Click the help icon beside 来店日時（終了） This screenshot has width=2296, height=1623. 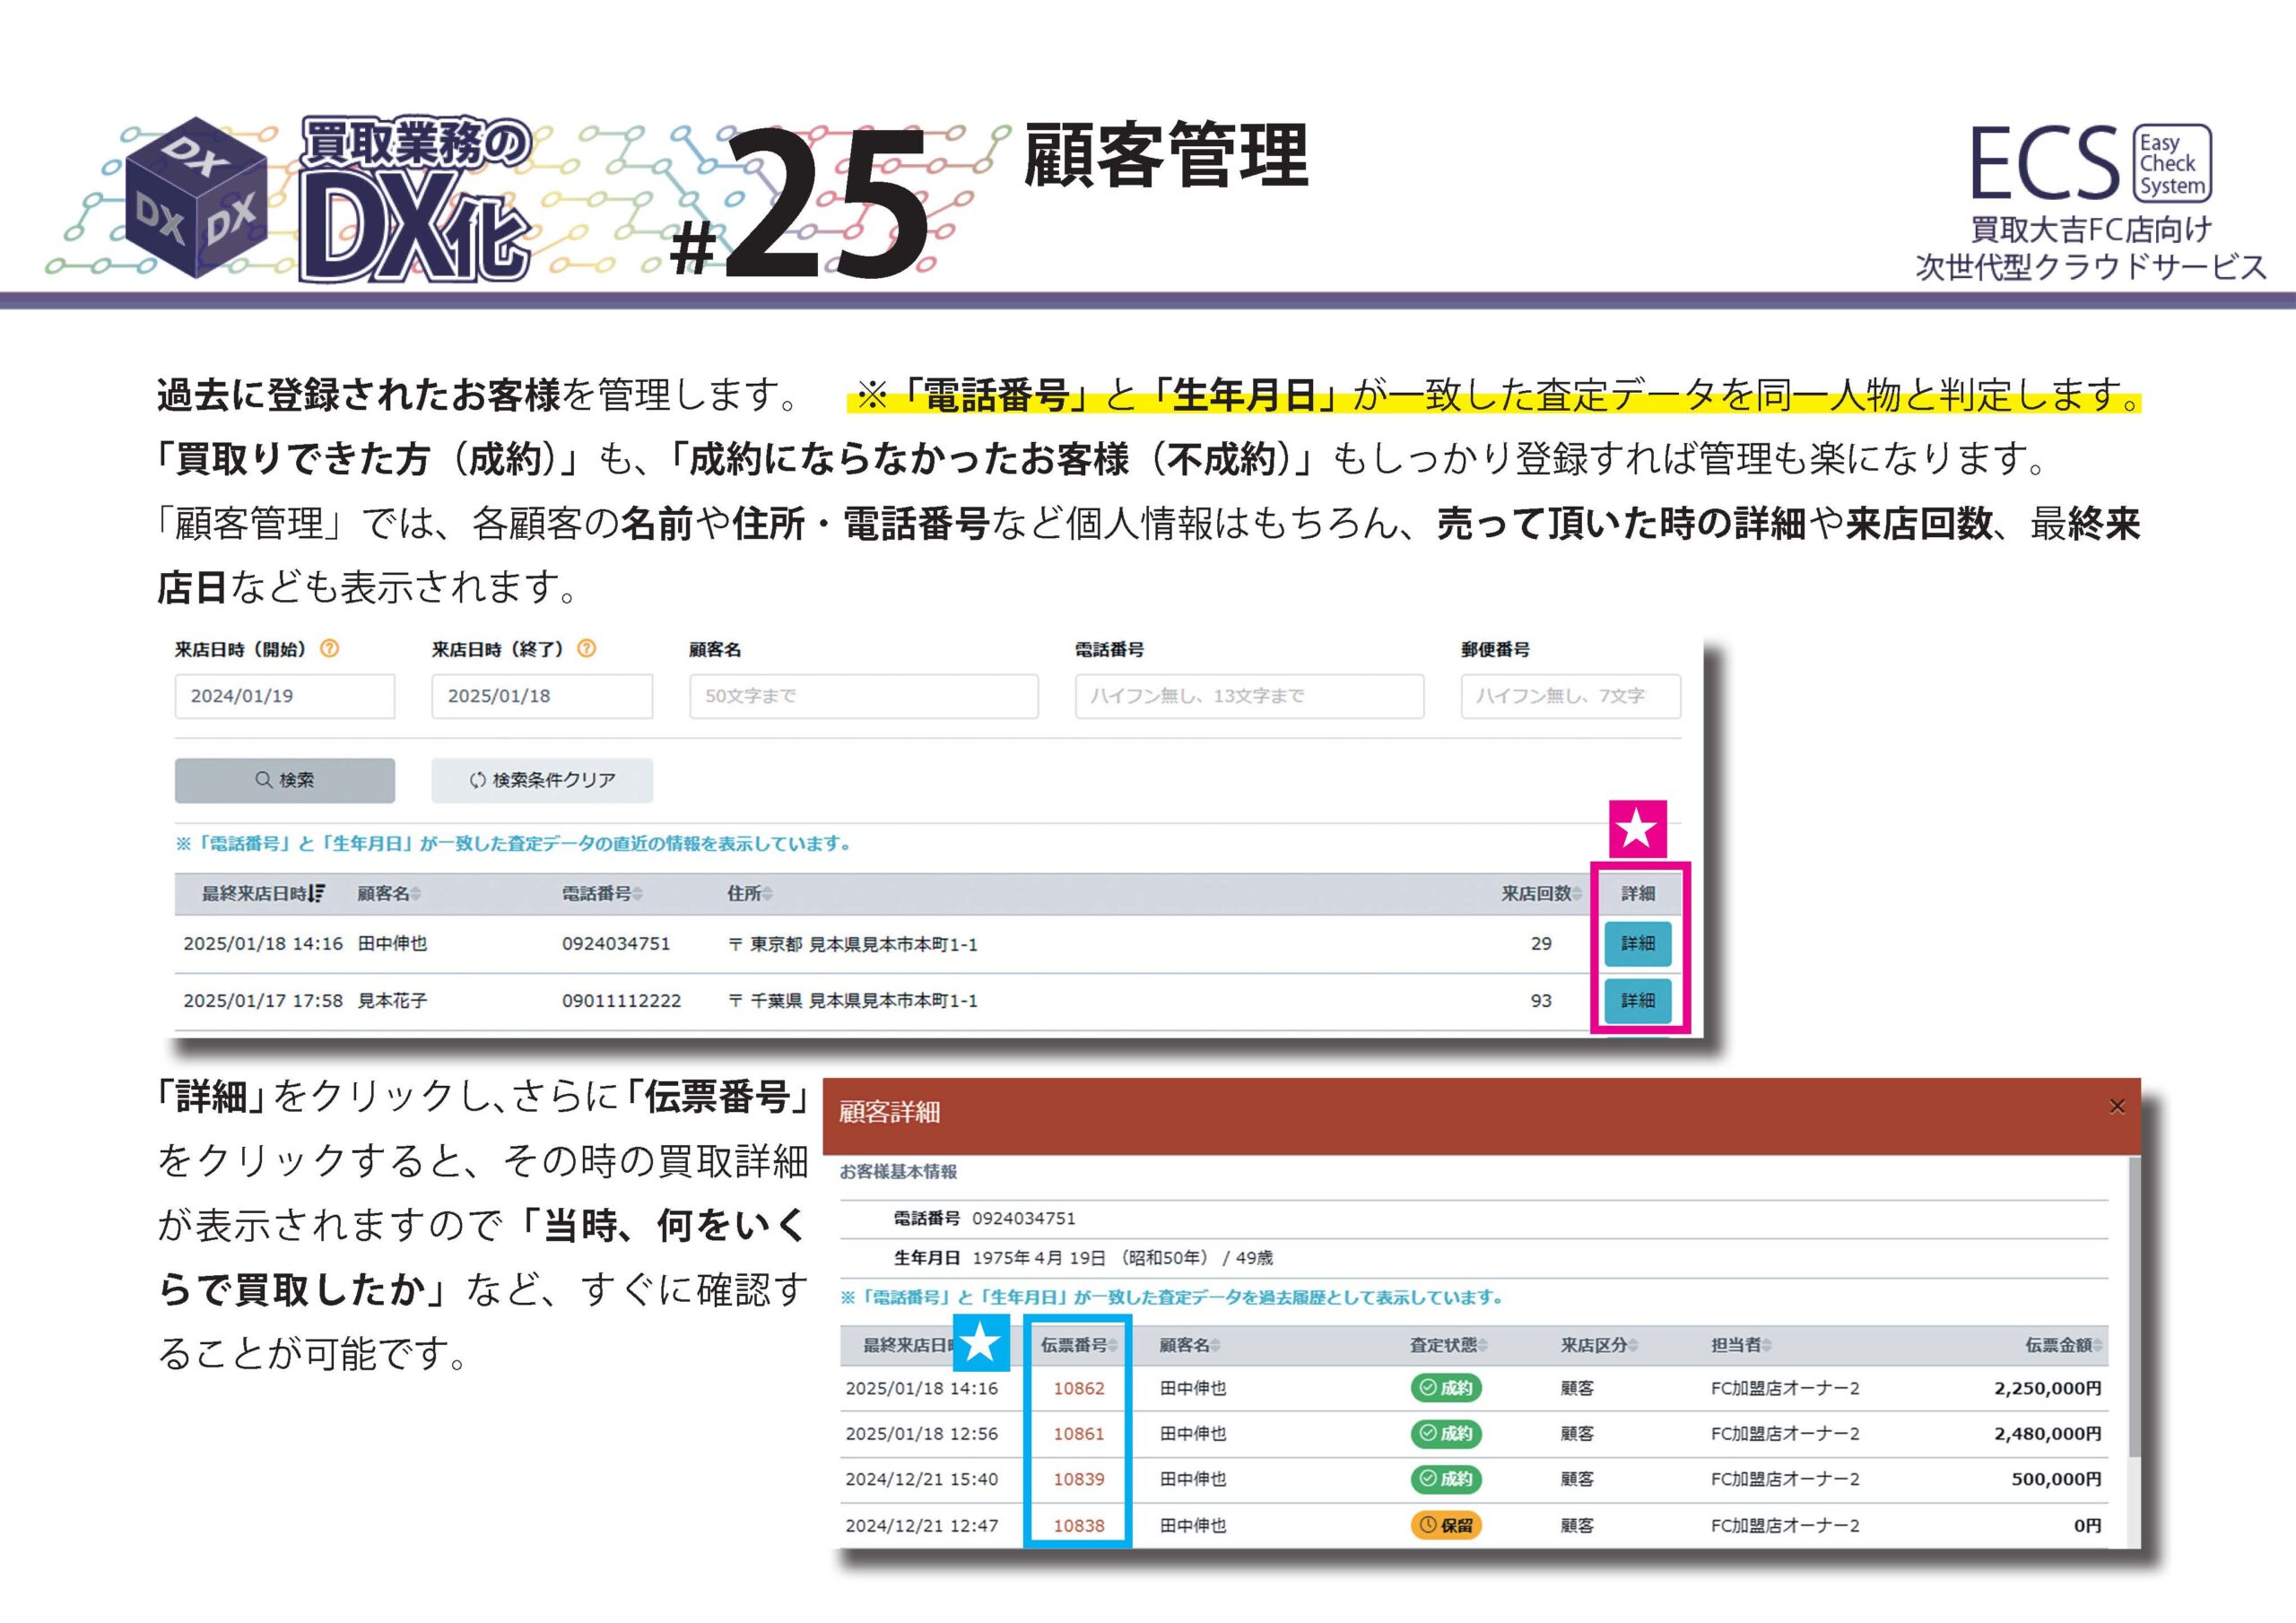pyautogui.click(x=587, y=649)
